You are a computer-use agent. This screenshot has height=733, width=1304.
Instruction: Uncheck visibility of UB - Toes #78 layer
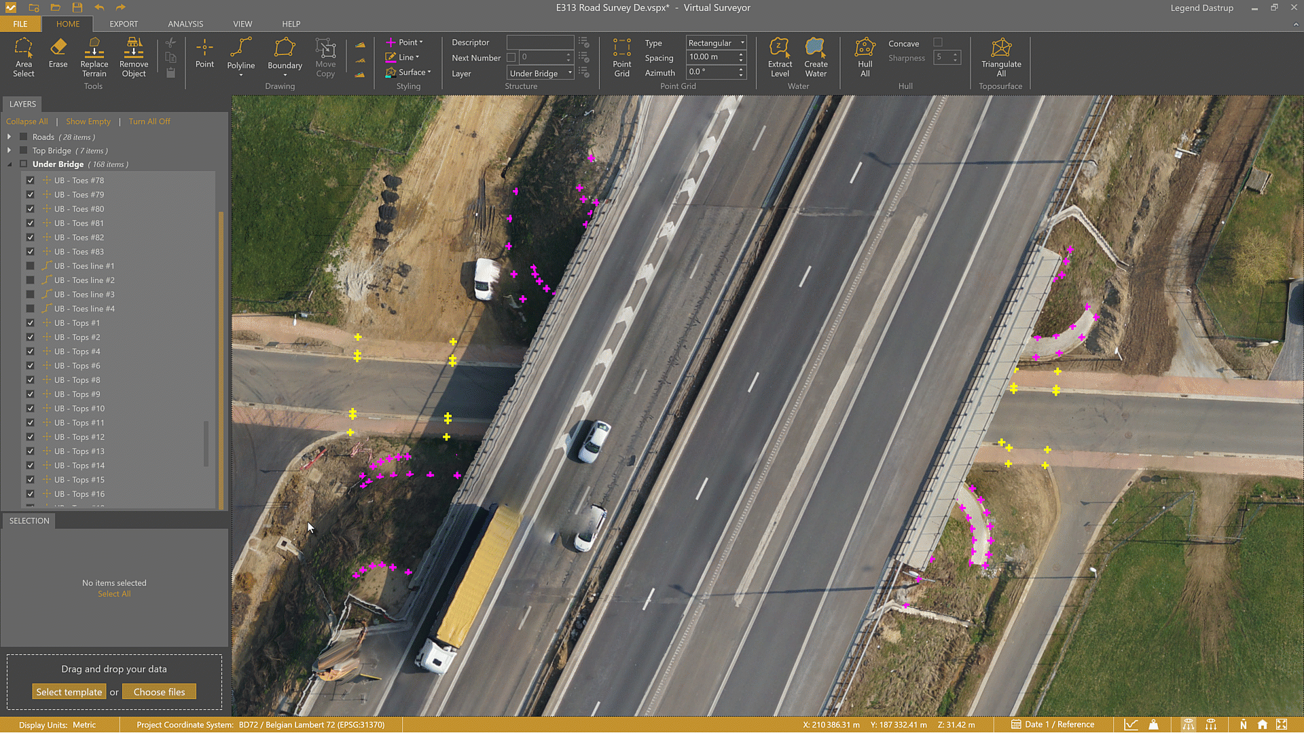[30, 180]
